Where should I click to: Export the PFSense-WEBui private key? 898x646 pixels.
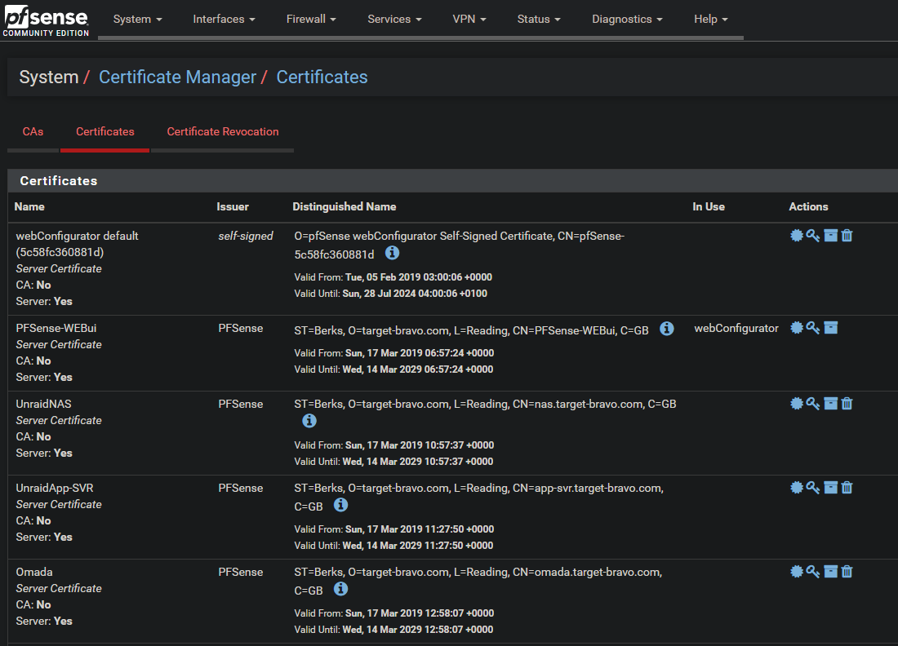pyautogui.click(x=812, y=327)
